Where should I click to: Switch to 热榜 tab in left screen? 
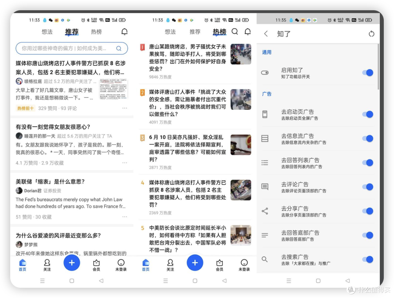click(x=96, y=32)
